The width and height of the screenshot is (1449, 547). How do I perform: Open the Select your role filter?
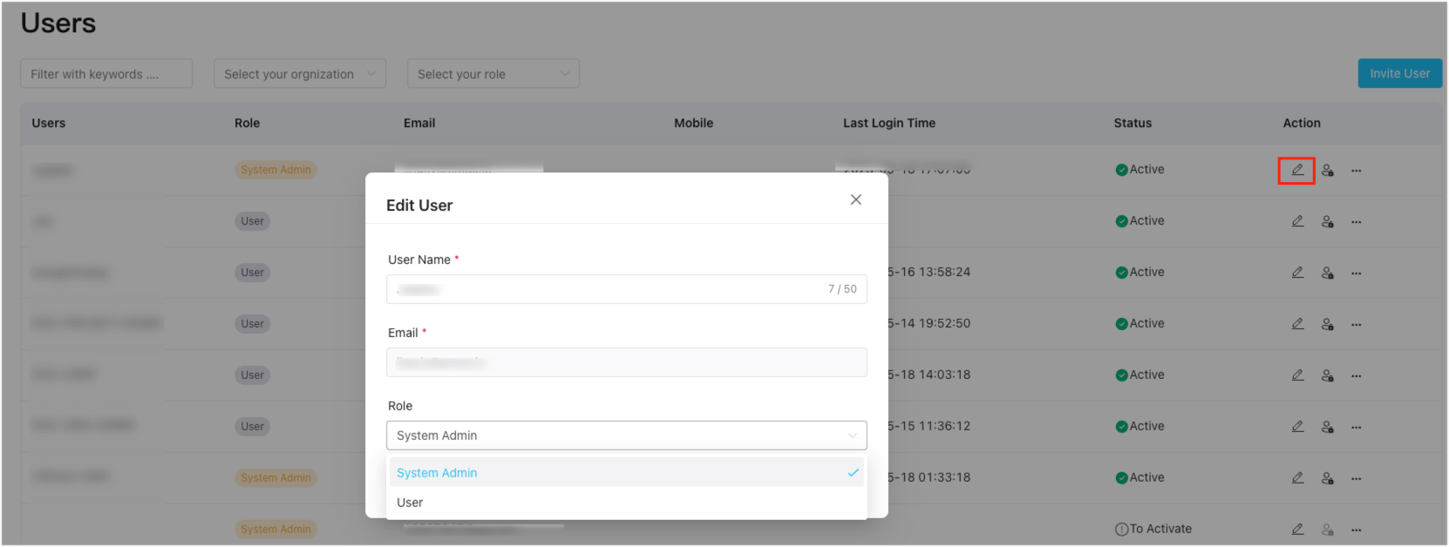(x=493, y=74)
